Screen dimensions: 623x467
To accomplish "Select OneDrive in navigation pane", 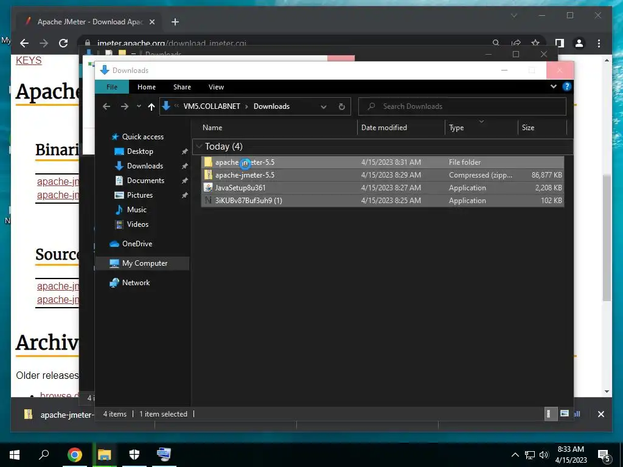I will pyautogui.click(x=137, y=244).
